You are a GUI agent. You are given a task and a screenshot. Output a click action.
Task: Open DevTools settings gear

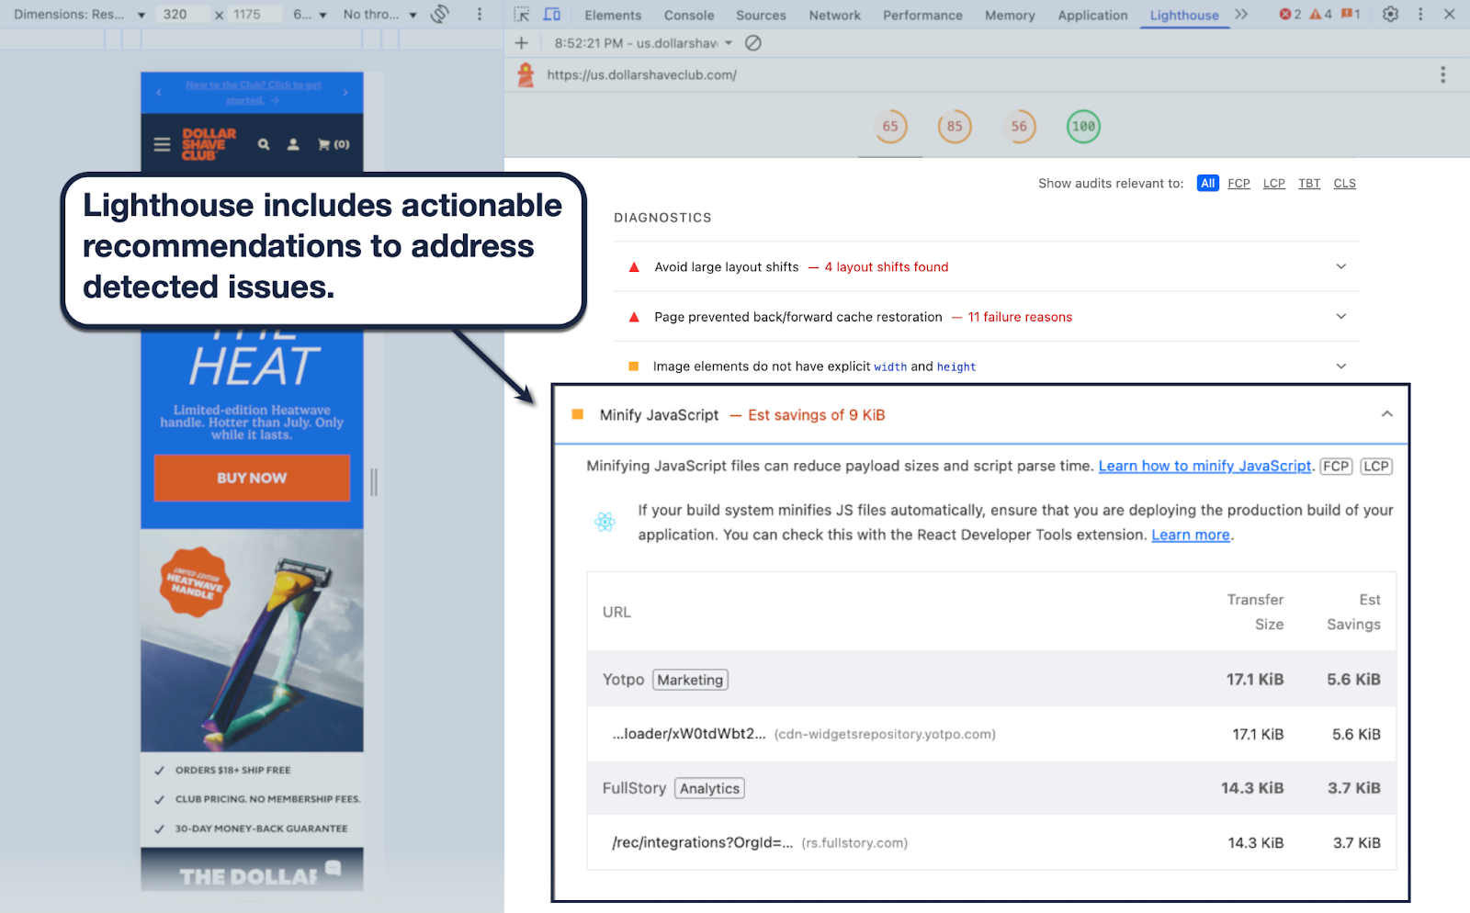pos(1390,15)
